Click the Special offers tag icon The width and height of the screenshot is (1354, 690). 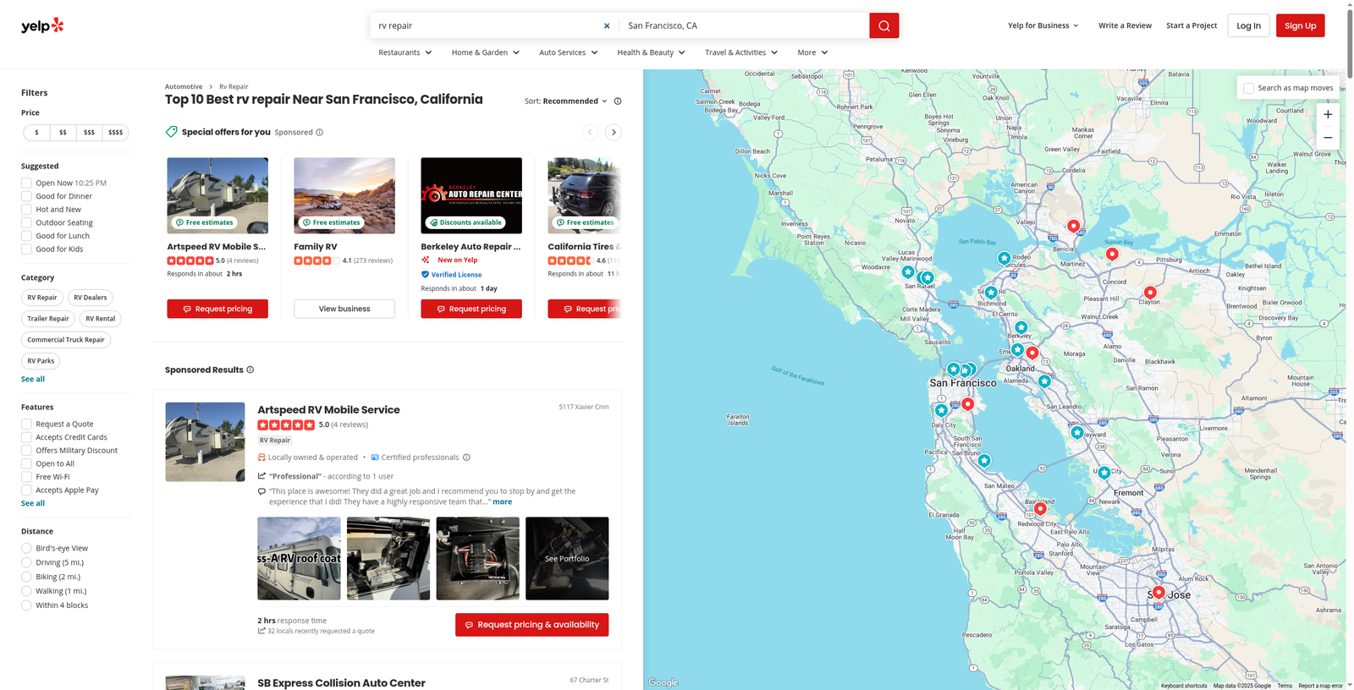[x=172, y=132]
